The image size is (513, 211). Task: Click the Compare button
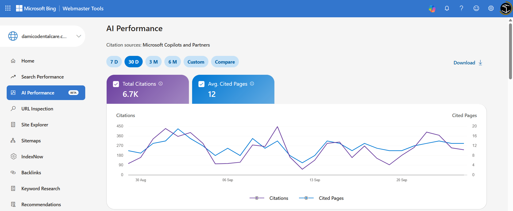pos(225,62)
